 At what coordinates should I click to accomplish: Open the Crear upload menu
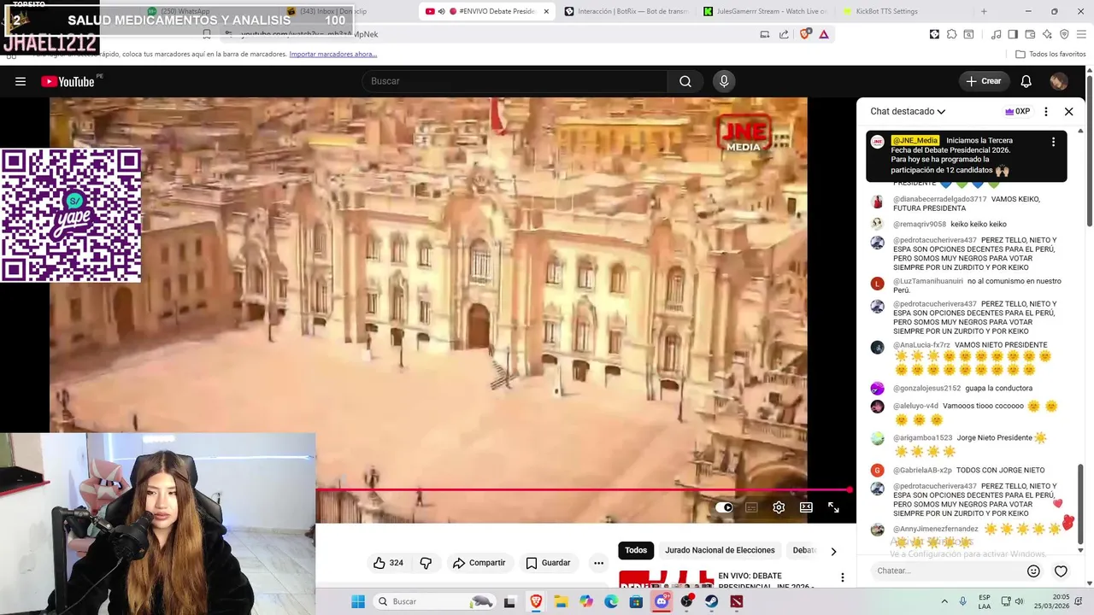[x=984, y=81]
